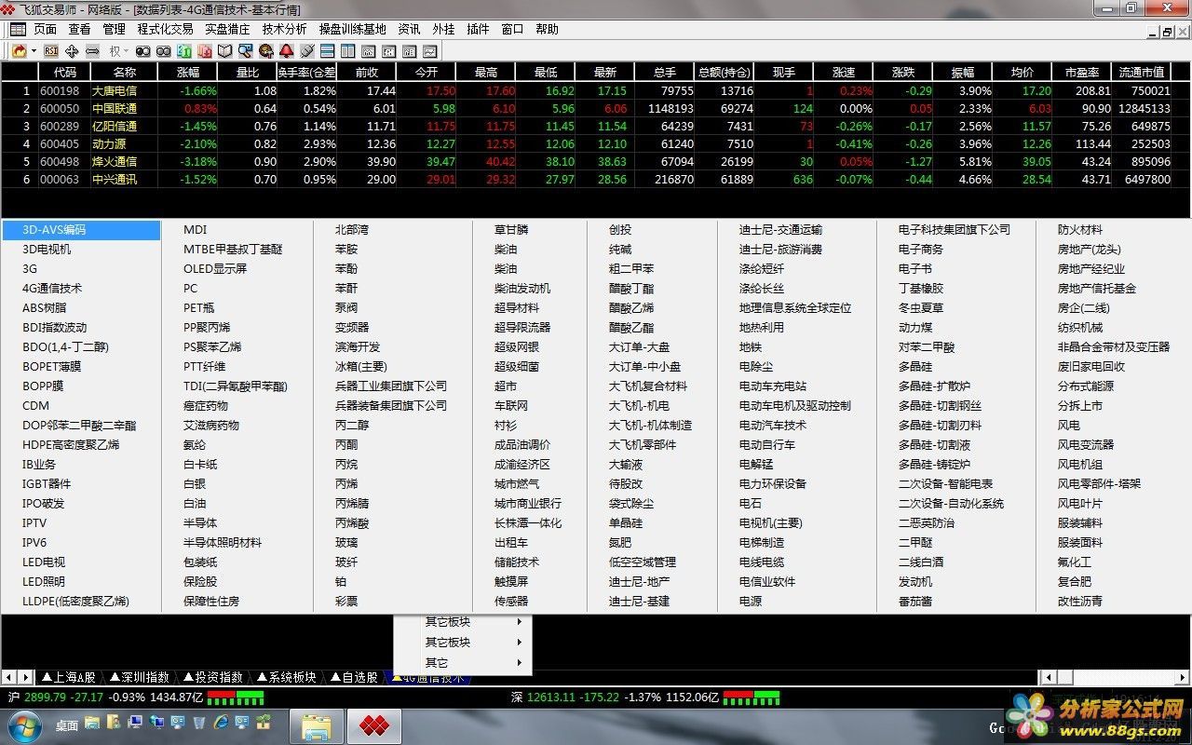Click the red diamonds app taskbar button
This screenshot has width=1192, height=745.
tap(374, 725)
